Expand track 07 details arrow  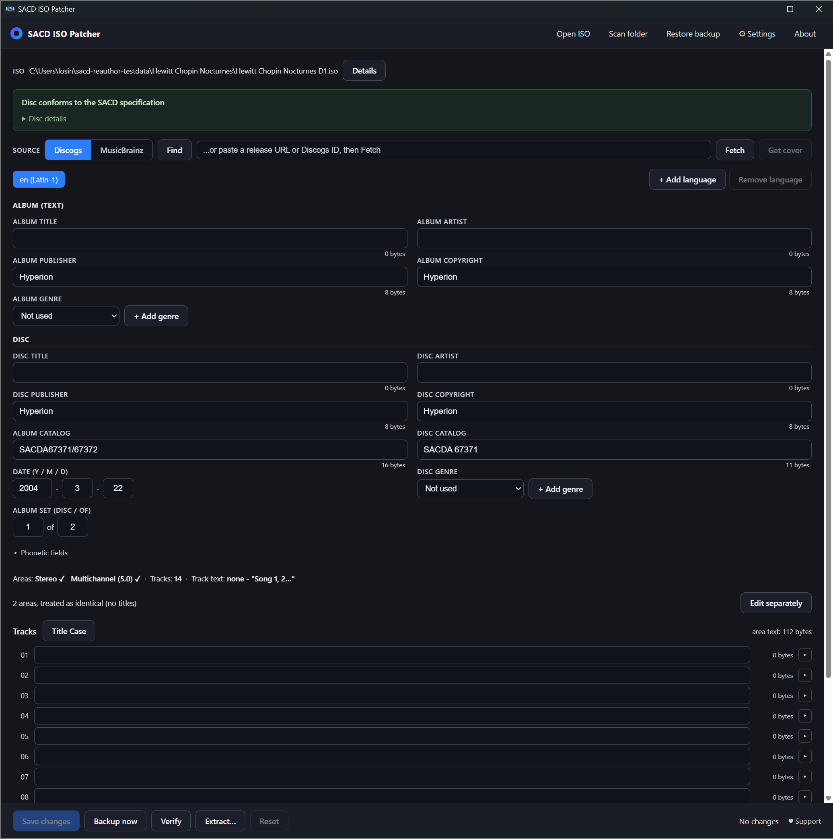[x=805, y=776]
